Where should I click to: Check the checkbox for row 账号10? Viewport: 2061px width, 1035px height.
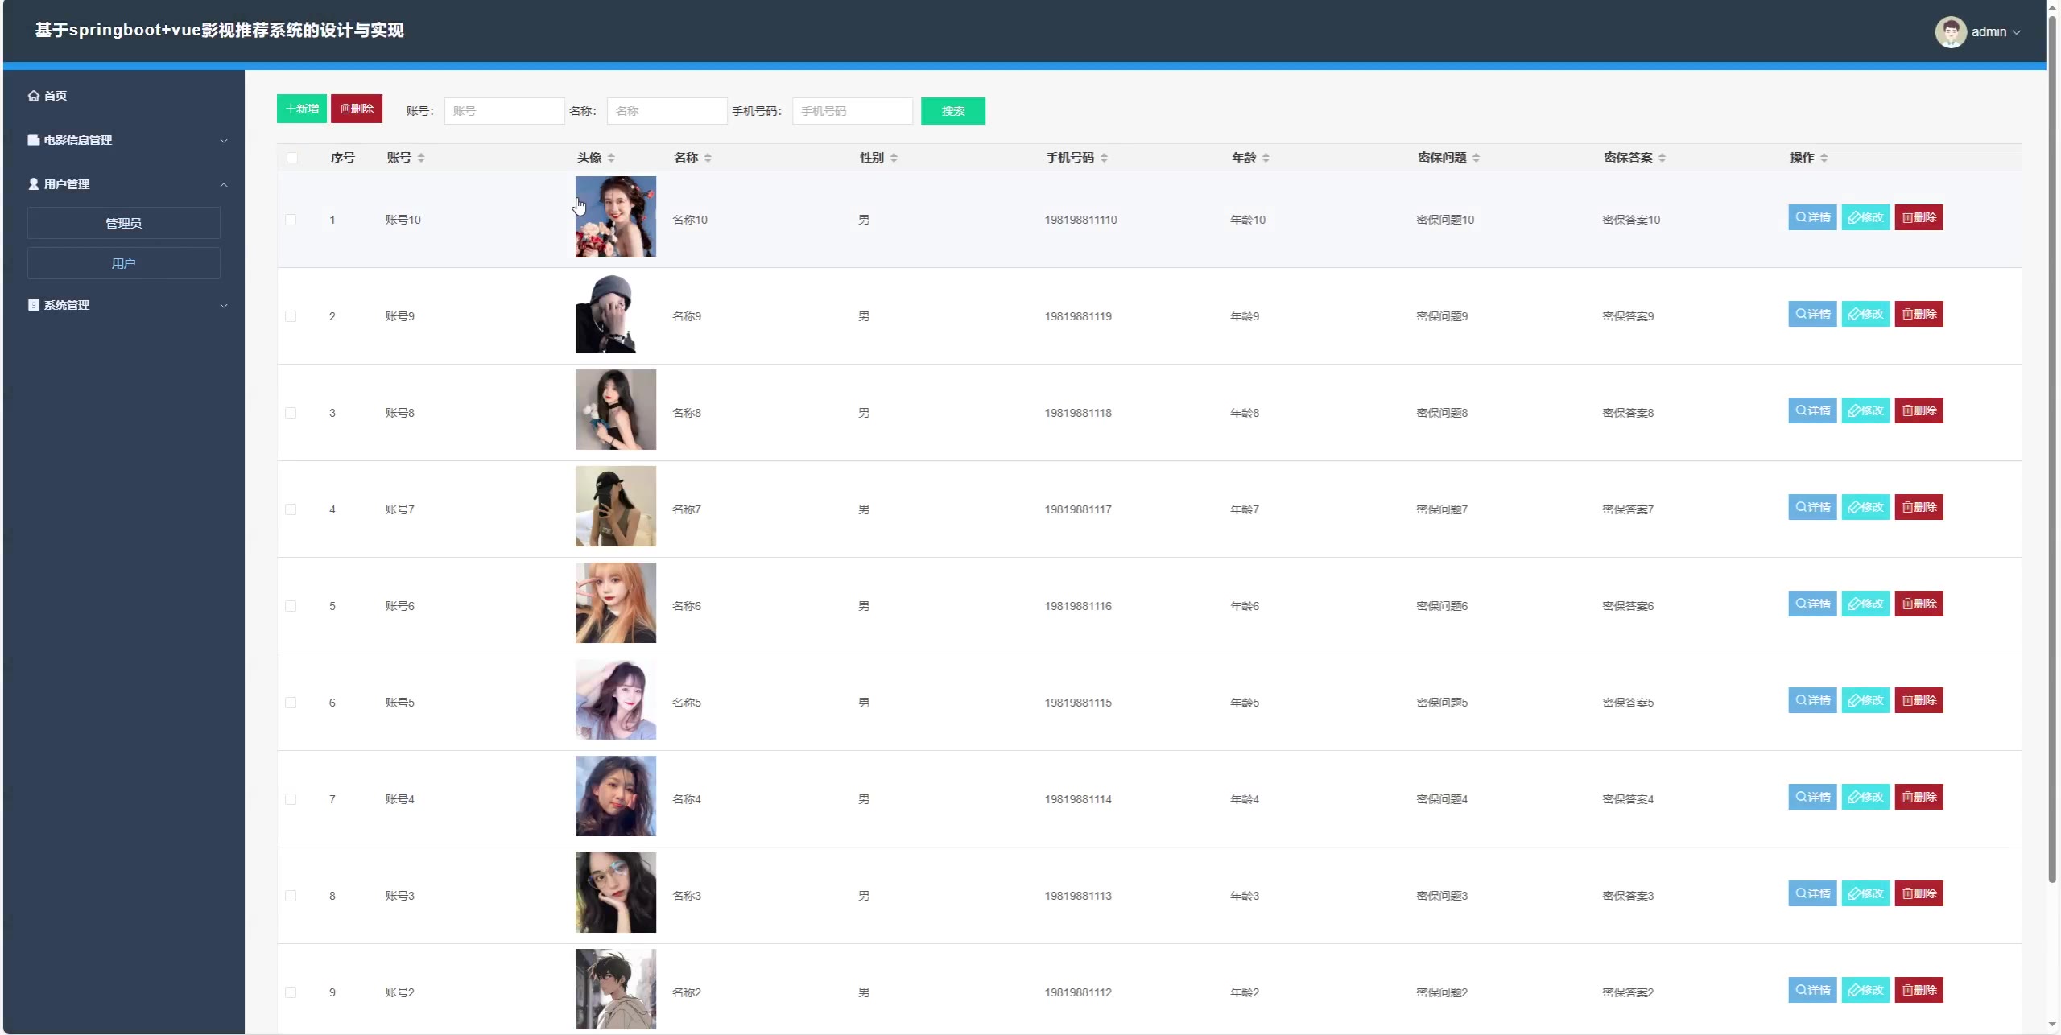pyautogui.click(x=291, y=220)
